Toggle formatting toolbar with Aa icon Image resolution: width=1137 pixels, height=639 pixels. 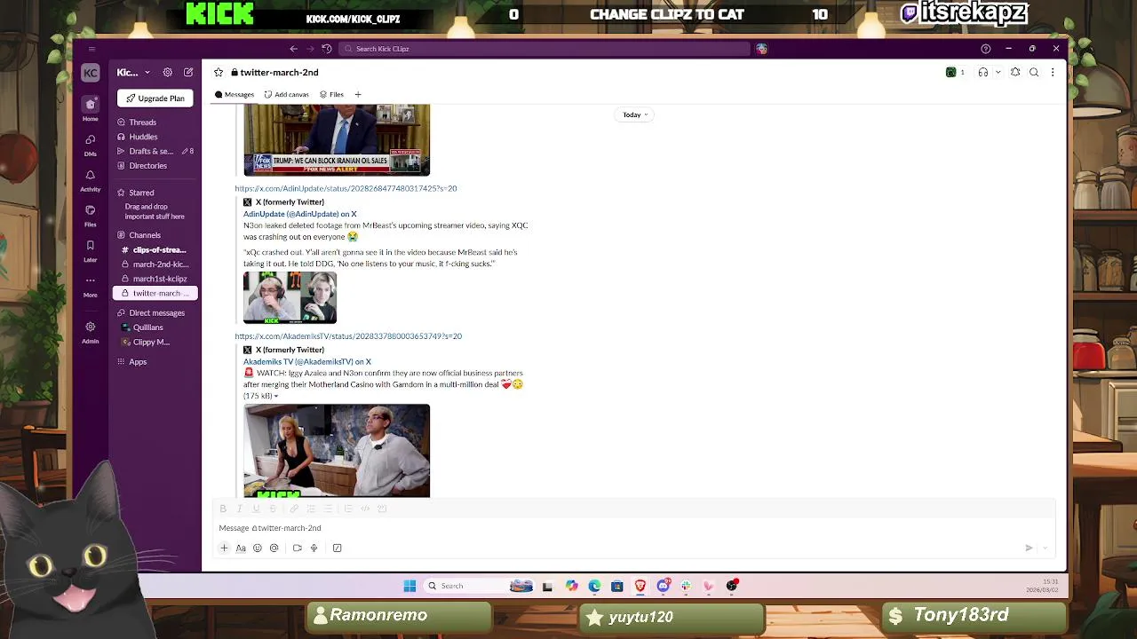click(x=241, y=548)
